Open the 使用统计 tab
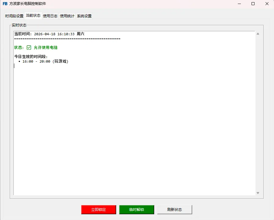This screenshot has width=274, height=220. pyautogui.click(x=67, y=16)
